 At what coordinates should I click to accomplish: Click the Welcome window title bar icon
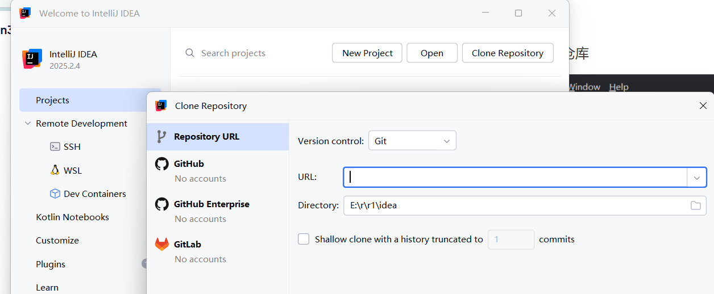[25, 13]
